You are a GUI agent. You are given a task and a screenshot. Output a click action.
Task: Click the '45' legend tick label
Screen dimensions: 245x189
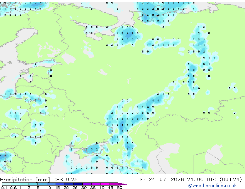[x=111, y=187]
